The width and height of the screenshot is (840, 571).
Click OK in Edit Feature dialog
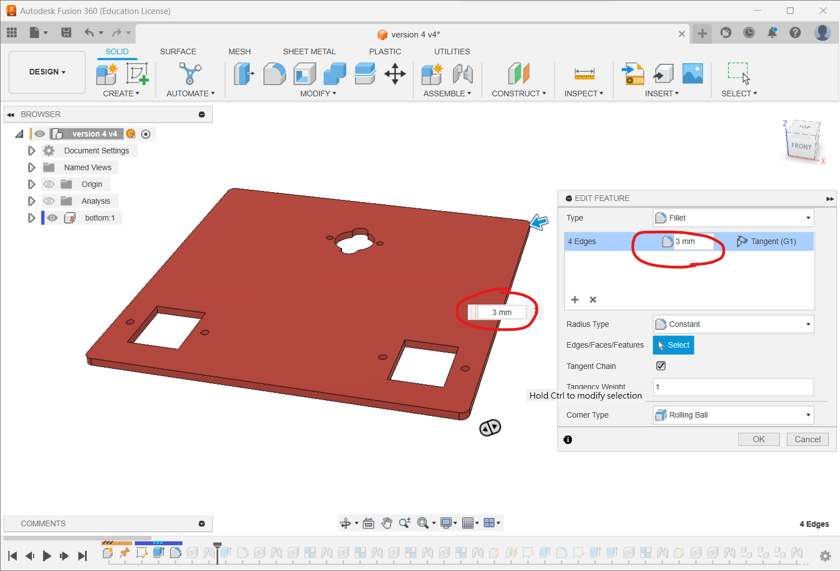click(x=758, y=439)
